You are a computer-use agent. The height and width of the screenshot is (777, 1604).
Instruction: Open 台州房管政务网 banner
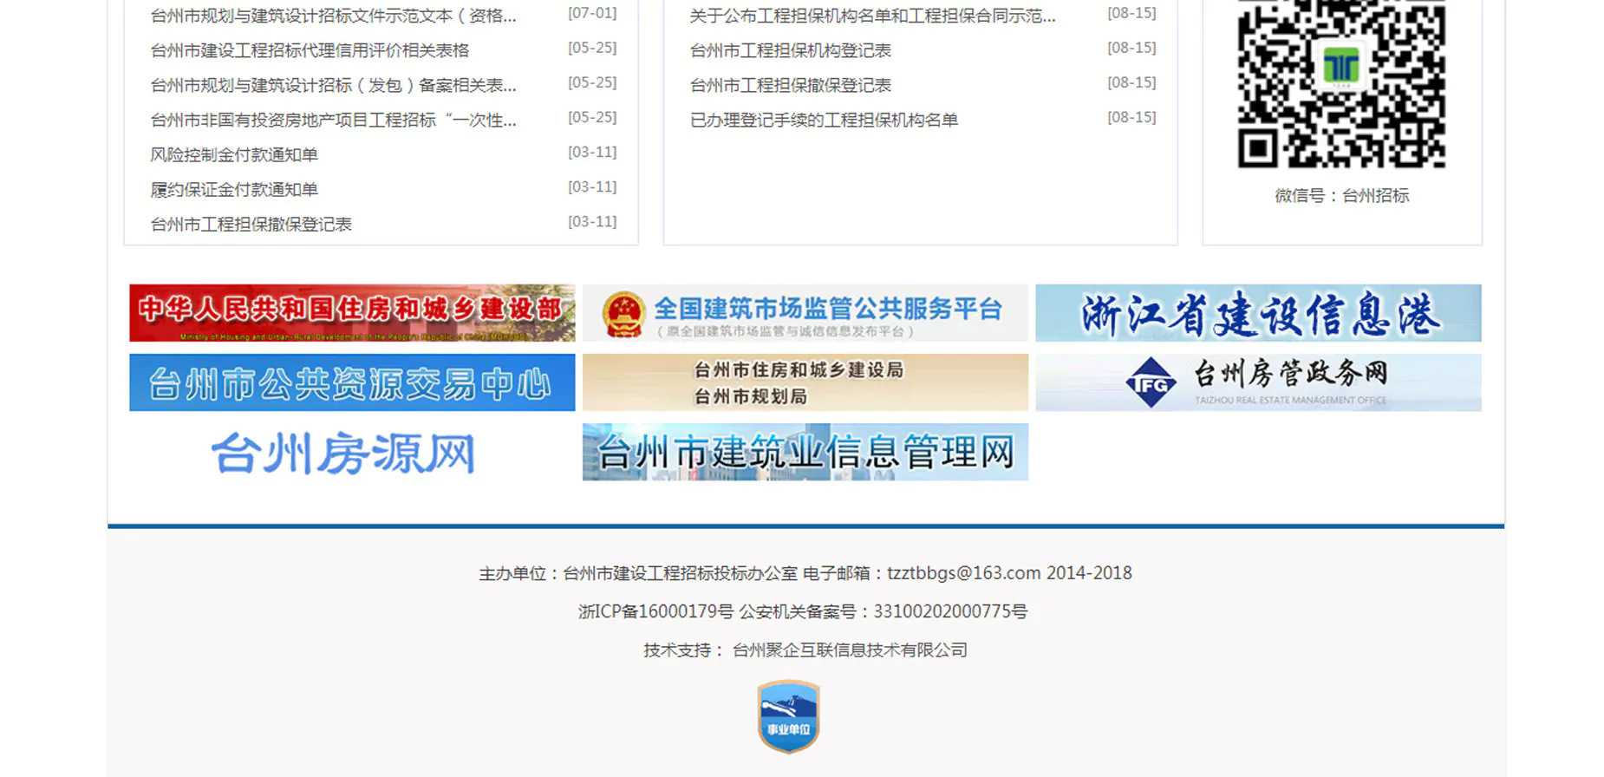pos(1258,382)
